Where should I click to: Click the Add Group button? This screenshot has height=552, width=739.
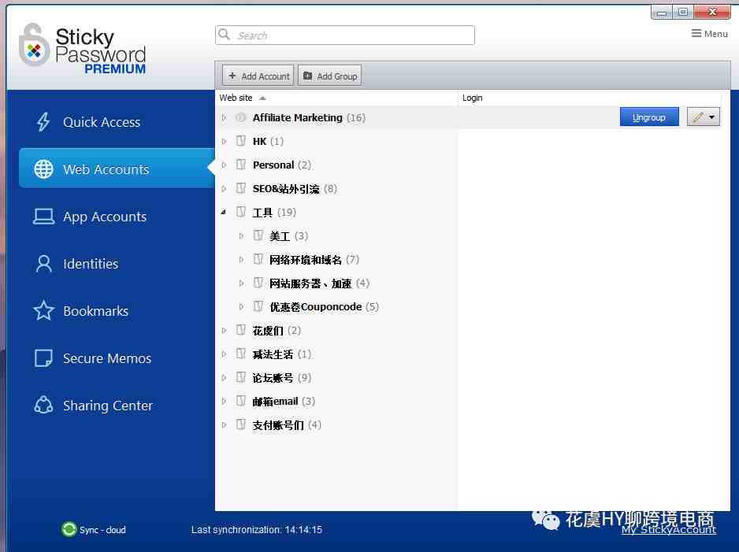click(329, 76)
